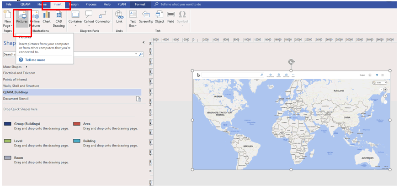Expand the Callout dropdown arrow
This screenshot has width=399, height=187.
point(89,25)
